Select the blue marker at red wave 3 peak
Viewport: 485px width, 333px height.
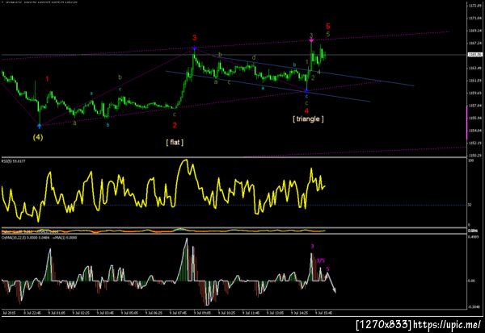[x=194, y=48]
